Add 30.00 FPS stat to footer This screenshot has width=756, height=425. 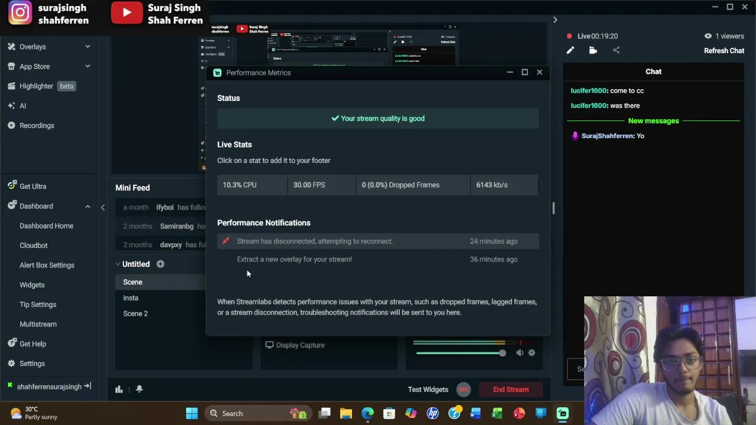322,185
